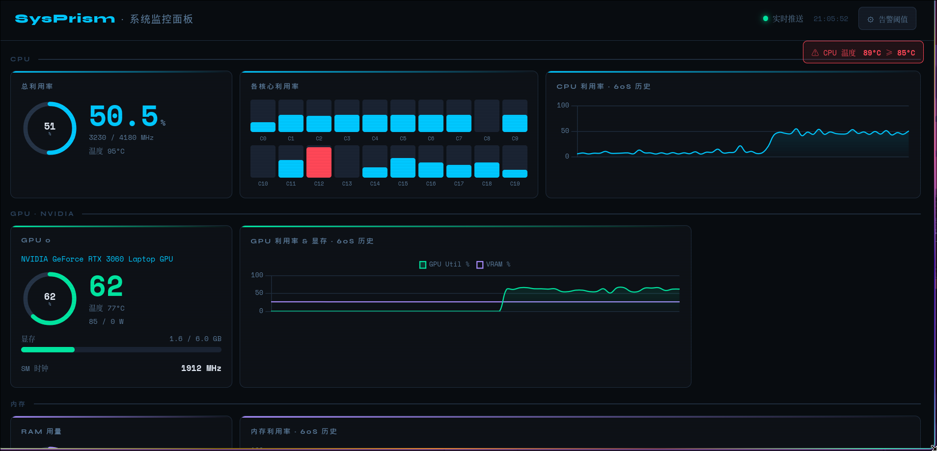Screen dimensions: 937x451
Task: Click the warning triangle in CPU temperature alert
Action: coord(815,53)
